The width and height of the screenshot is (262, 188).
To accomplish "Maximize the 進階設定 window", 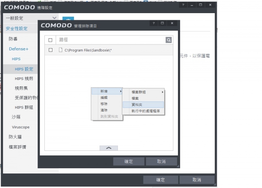I will click(201, 5).
